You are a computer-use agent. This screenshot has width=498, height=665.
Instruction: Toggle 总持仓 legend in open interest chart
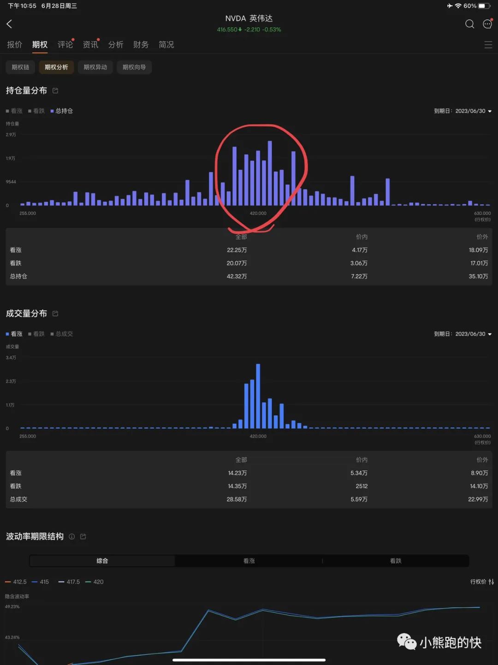click(62, 111)
